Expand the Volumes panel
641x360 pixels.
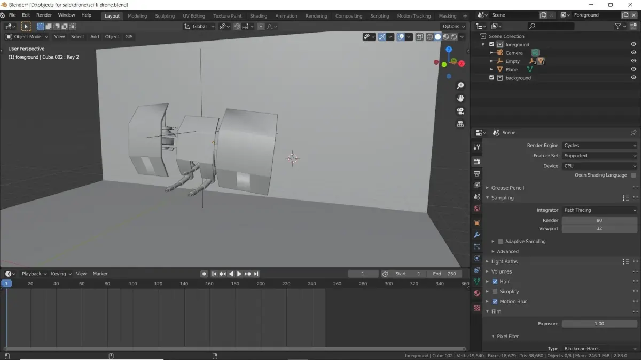(502, 271)
